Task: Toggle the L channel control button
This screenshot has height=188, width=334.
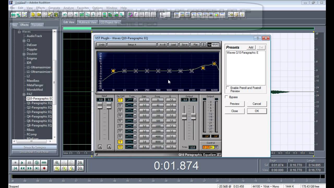Action: pos(205,147)
